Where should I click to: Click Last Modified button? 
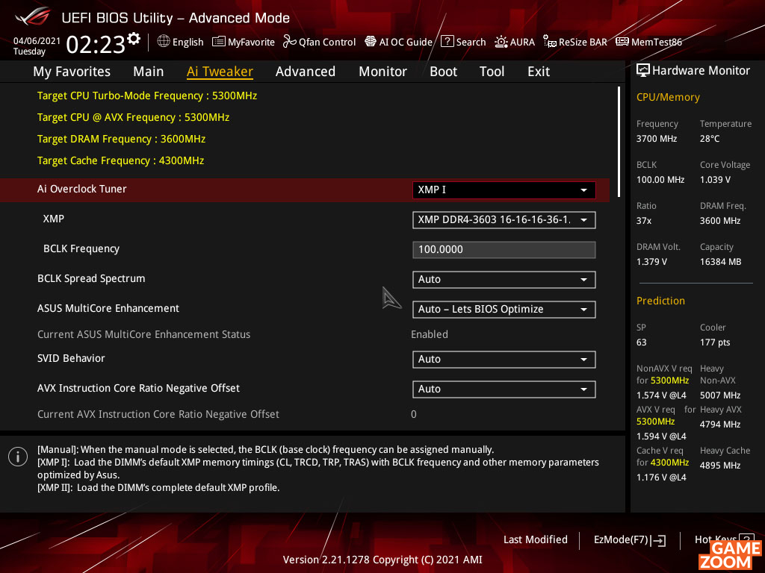pyautogui.click(x=535, y=539)
